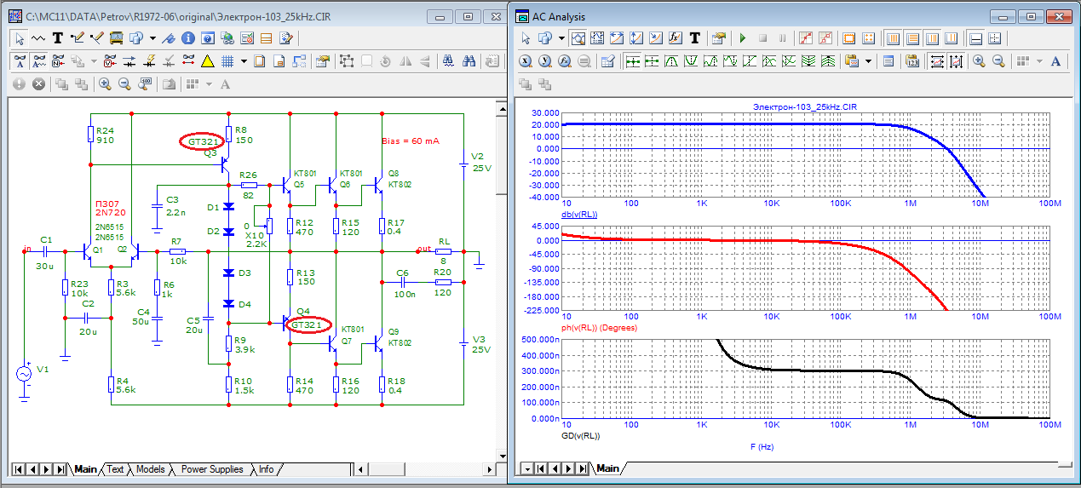Select the Text mode tool in schematic toolbar
The image size is (1081, 488).
[58, 38]
